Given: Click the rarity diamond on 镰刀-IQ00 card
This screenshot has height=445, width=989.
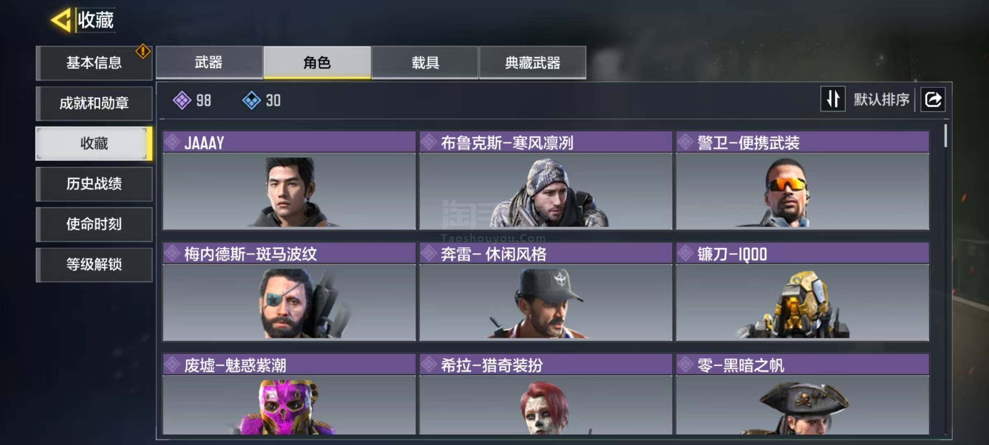Looking at the screenshot, I should coord(686,253).
